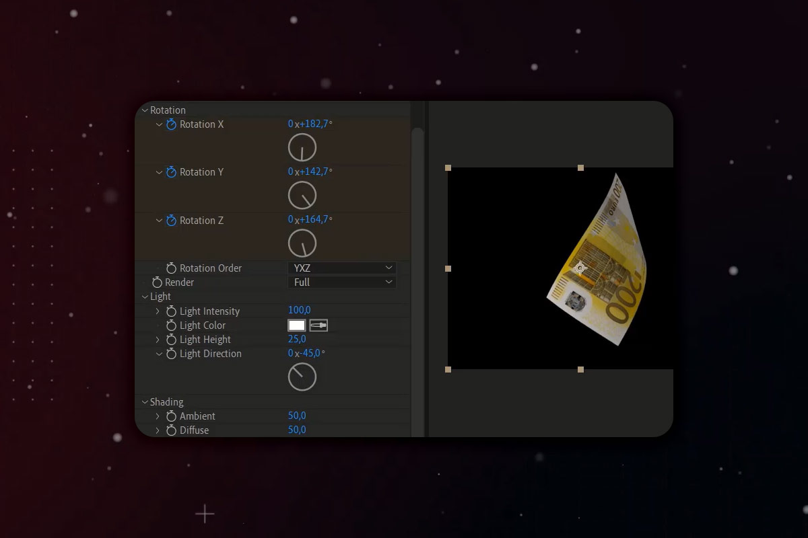Collapse the Light group

(144, 297)
